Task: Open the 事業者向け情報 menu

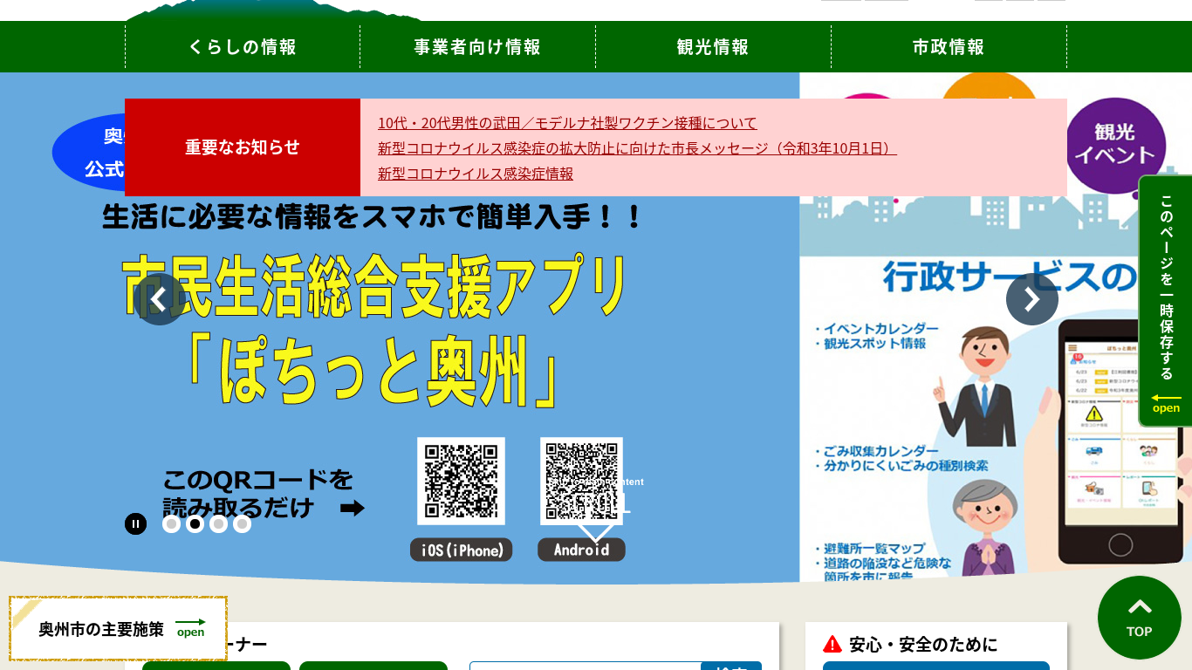Action: pos(477,47)
